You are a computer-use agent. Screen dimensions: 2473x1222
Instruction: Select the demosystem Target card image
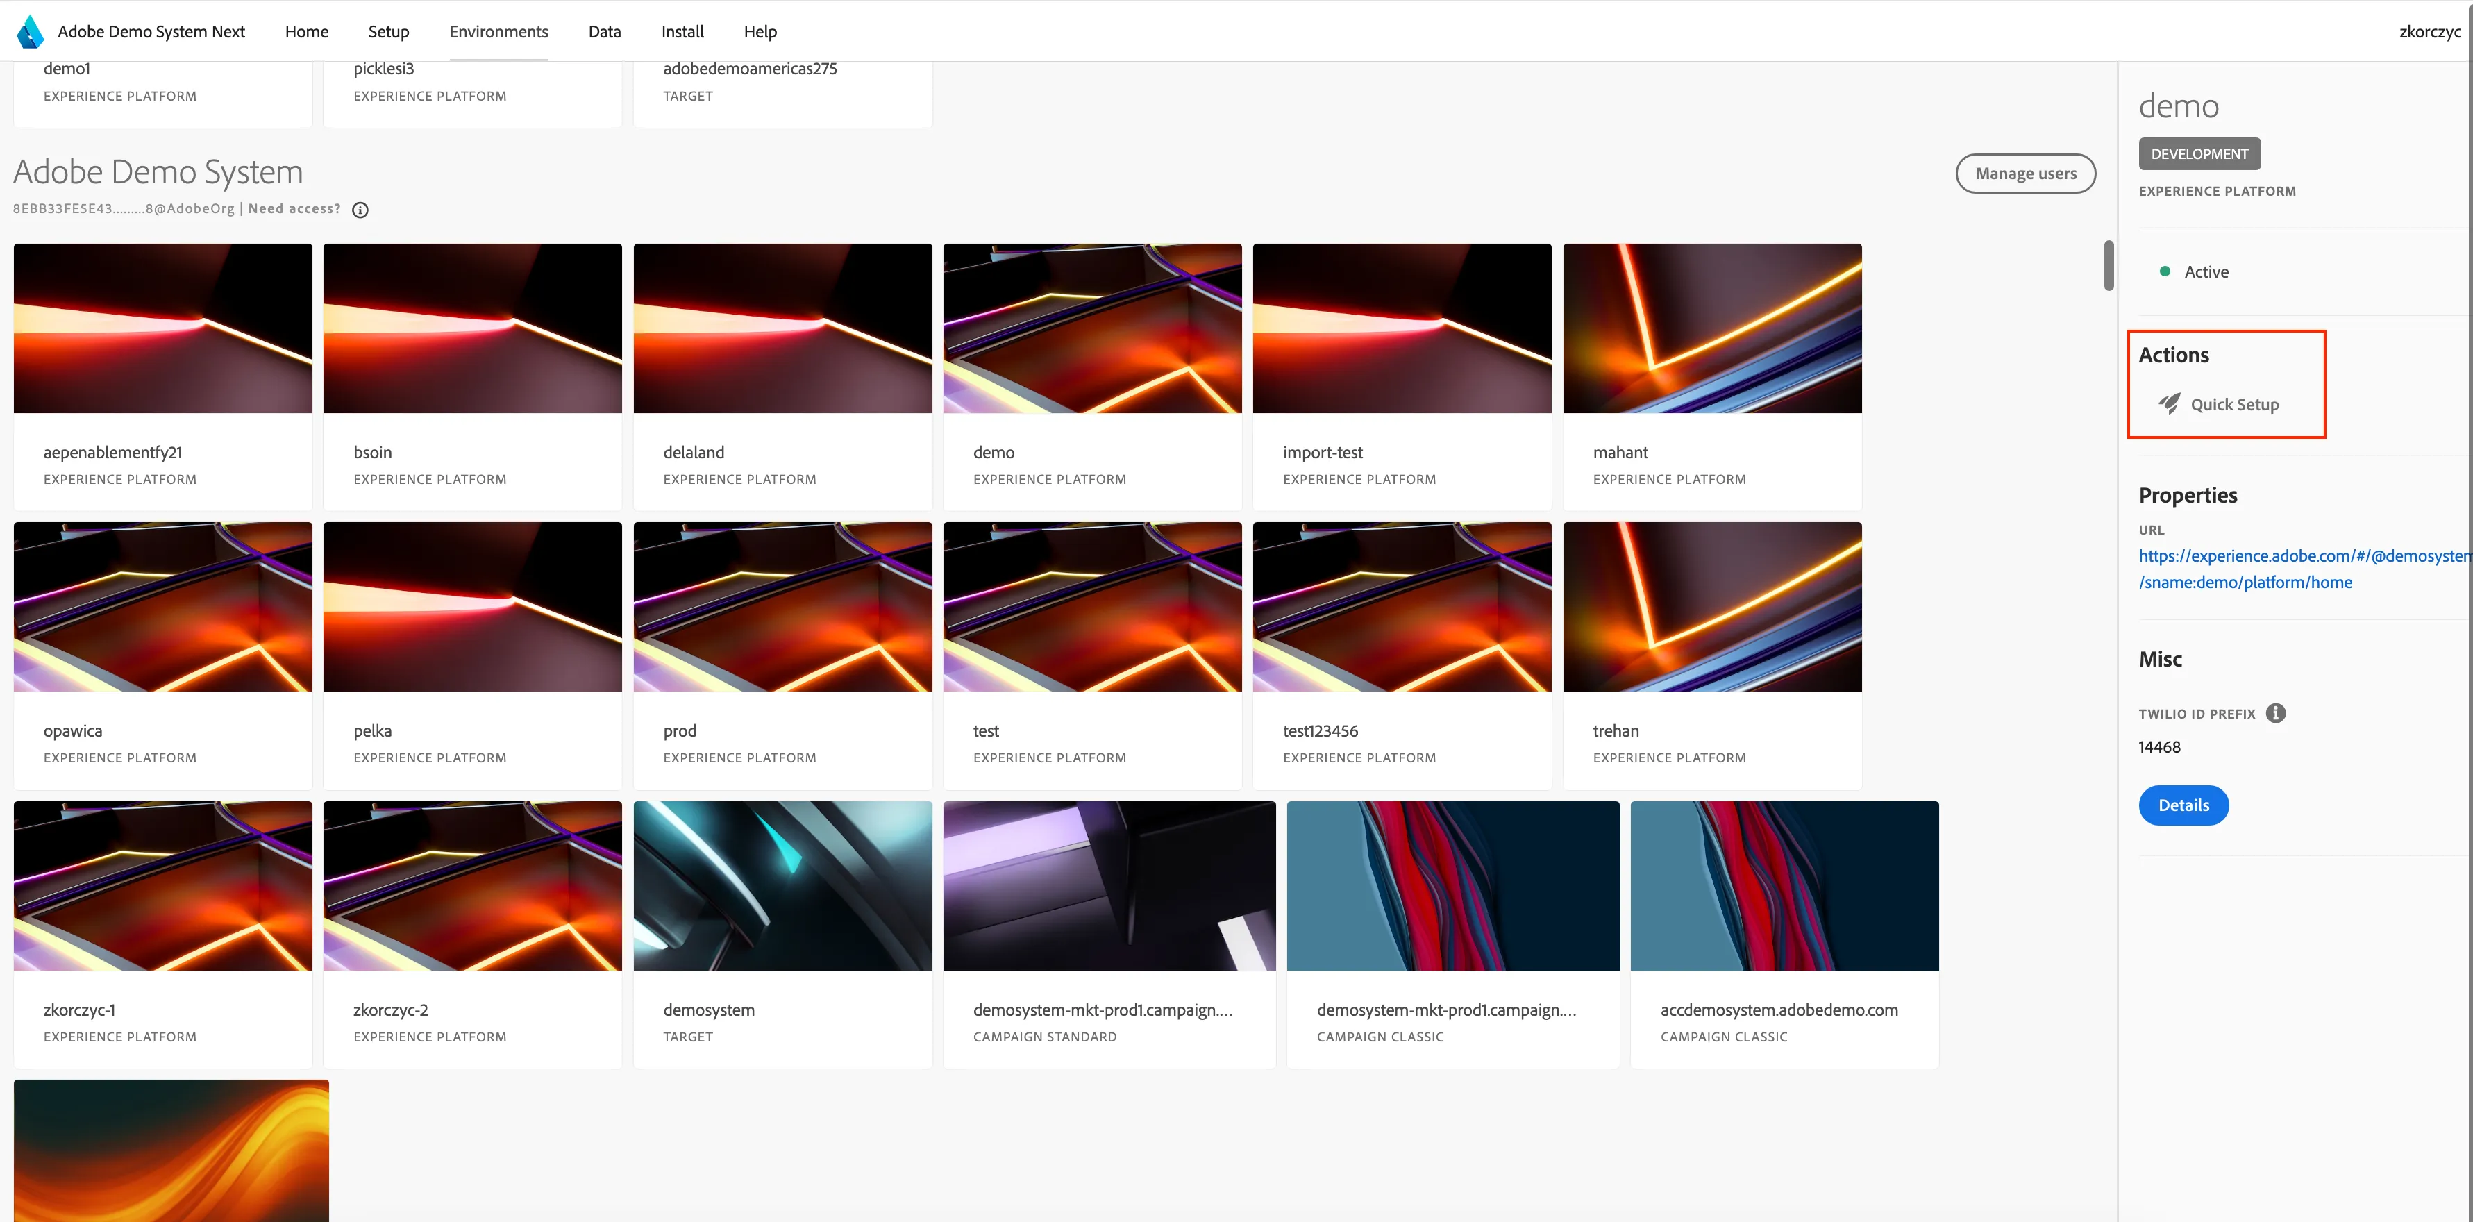tap(782, 886)
